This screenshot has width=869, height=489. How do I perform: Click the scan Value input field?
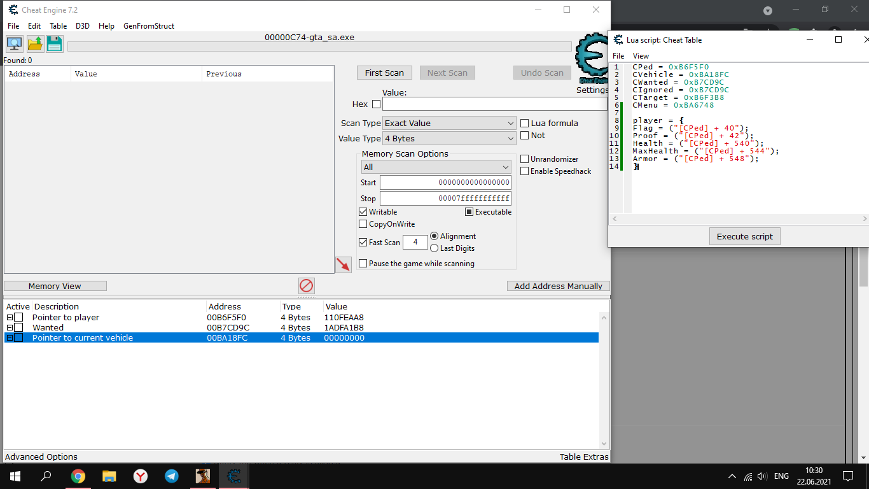tap(495, 104)
